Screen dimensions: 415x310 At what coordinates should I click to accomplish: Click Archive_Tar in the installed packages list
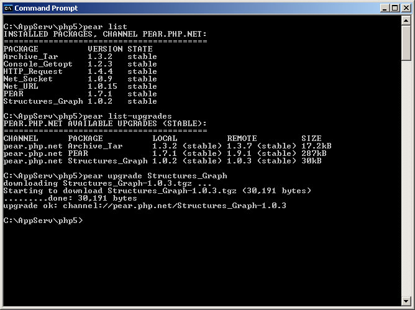(30, 57)
